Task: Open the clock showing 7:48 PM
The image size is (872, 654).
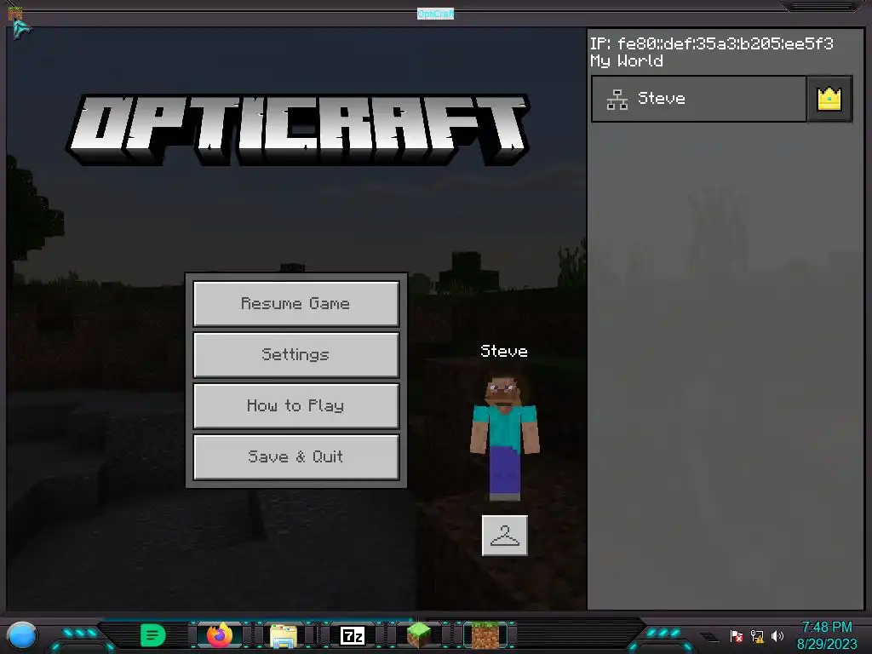Action: click(826, 627)
